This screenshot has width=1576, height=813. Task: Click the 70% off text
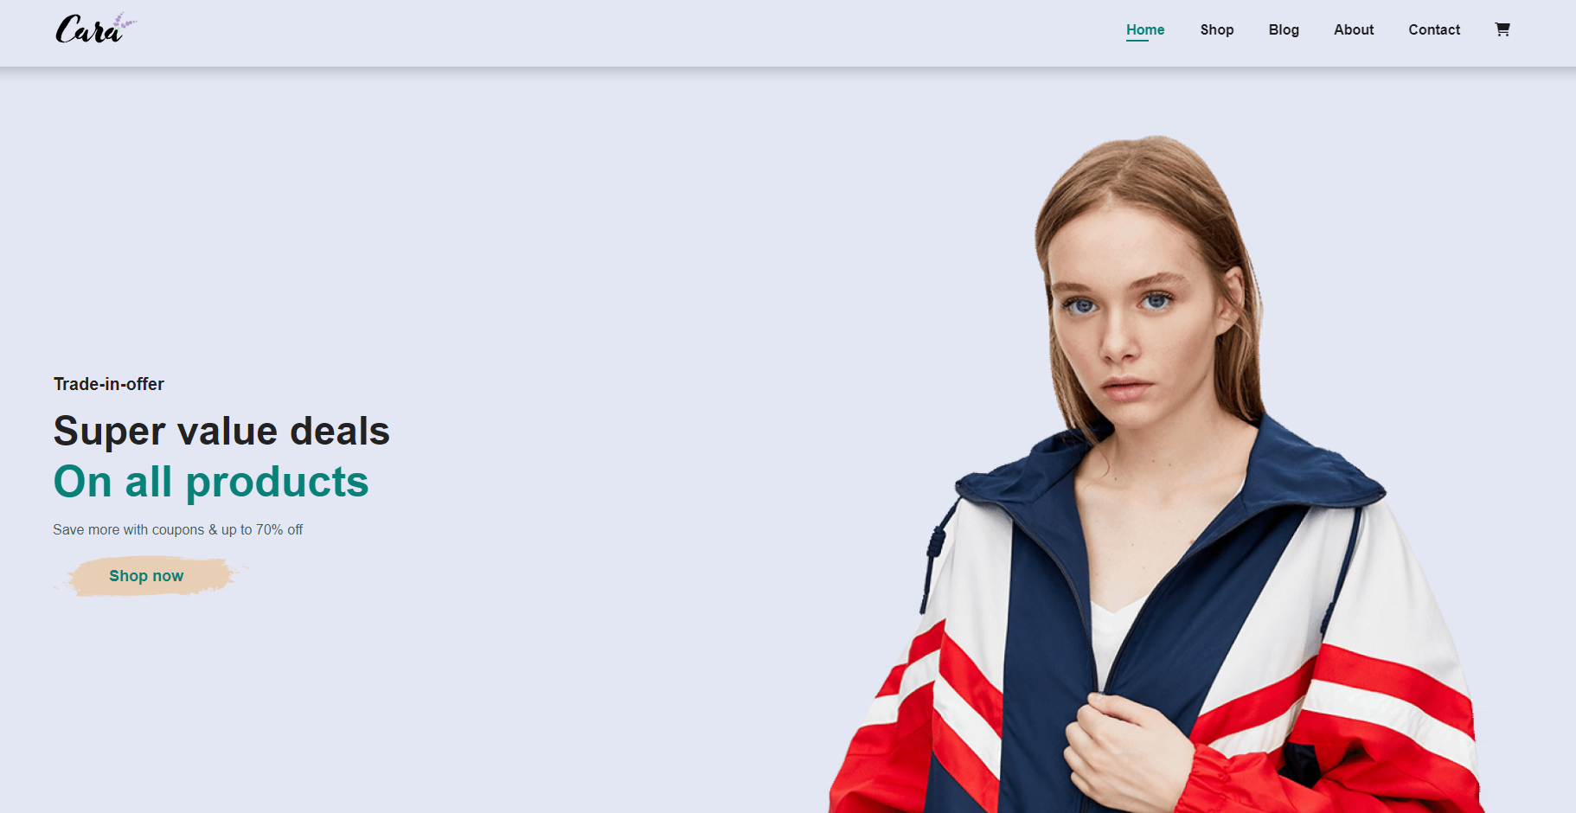coord(279,529)
